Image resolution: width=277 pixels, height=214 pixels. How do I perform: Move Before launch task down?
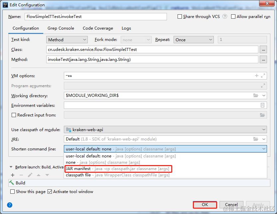(x=47, y=175)
